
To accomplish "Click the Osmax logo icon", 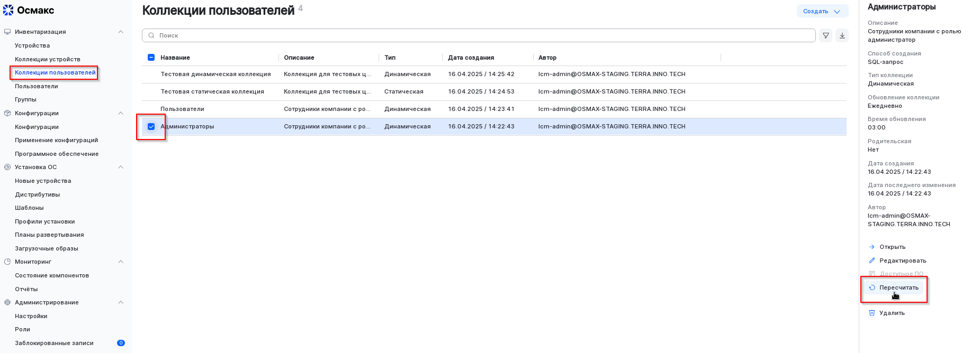I will tap(8, 10).
